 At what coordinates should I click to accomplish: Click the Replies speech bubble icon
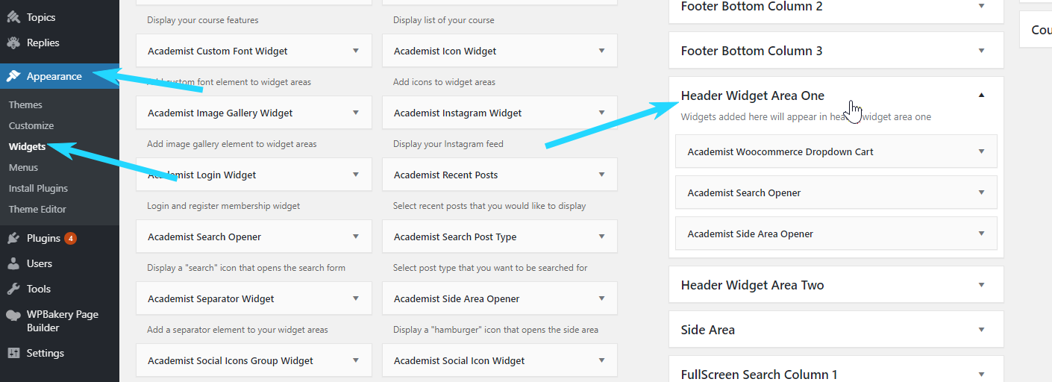coord(13,43)
